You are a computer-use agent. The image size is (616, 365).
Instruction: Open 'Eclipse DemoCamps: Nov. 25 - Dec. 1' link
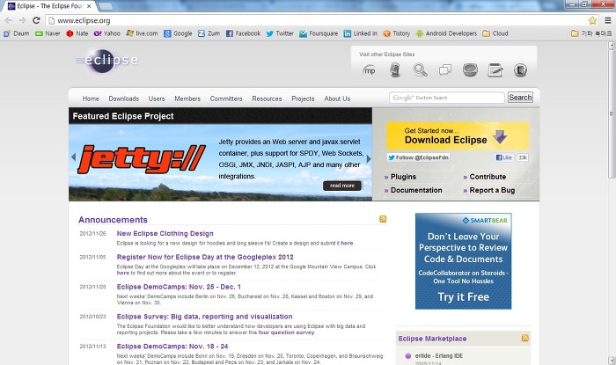pos(179,287)
